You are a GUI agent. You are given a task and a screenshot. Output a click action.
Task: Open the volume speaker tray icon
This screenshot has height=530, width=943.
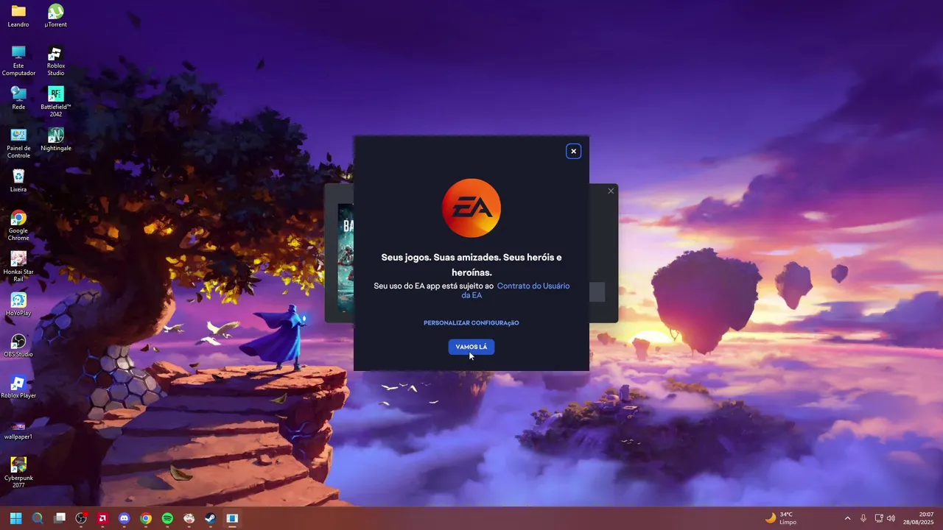click(891, 518)
